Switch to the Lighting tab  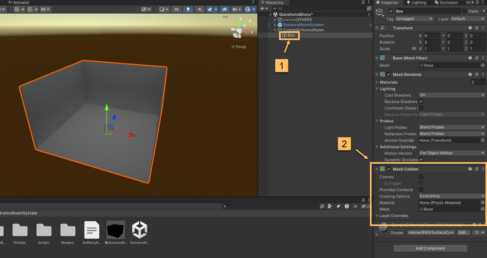[x=416, y=3]
